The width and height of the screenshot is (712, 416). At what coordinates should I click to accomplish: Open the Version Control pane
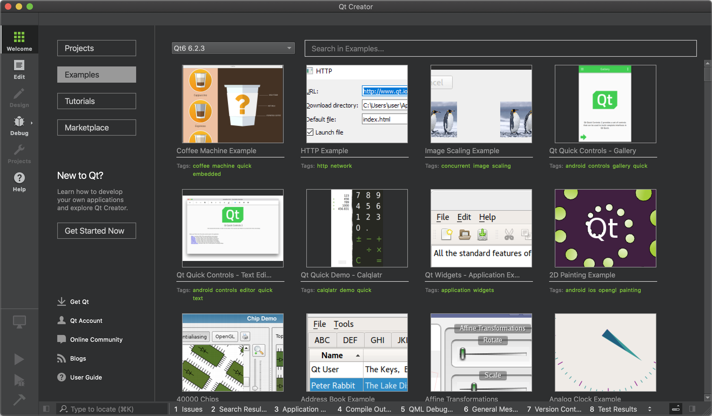[x=554, y=409]
